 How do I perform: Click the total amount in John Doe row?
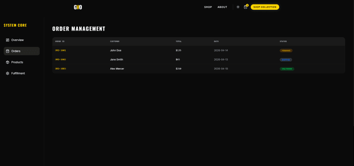click(178, 50)
